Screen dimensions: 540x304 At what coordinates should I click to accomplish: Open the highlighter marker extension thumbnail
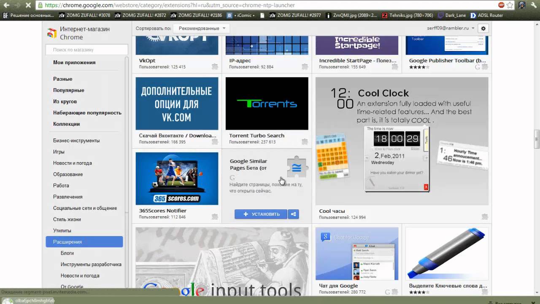447,254
